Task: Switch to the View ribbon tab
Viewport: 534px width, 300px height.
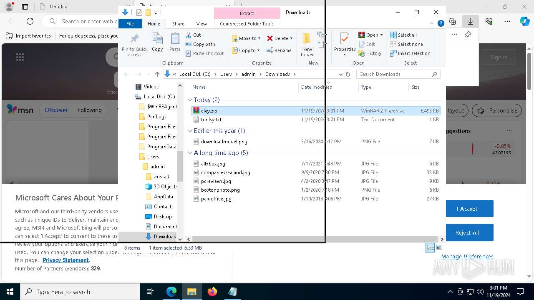Action: pos(202,24)
